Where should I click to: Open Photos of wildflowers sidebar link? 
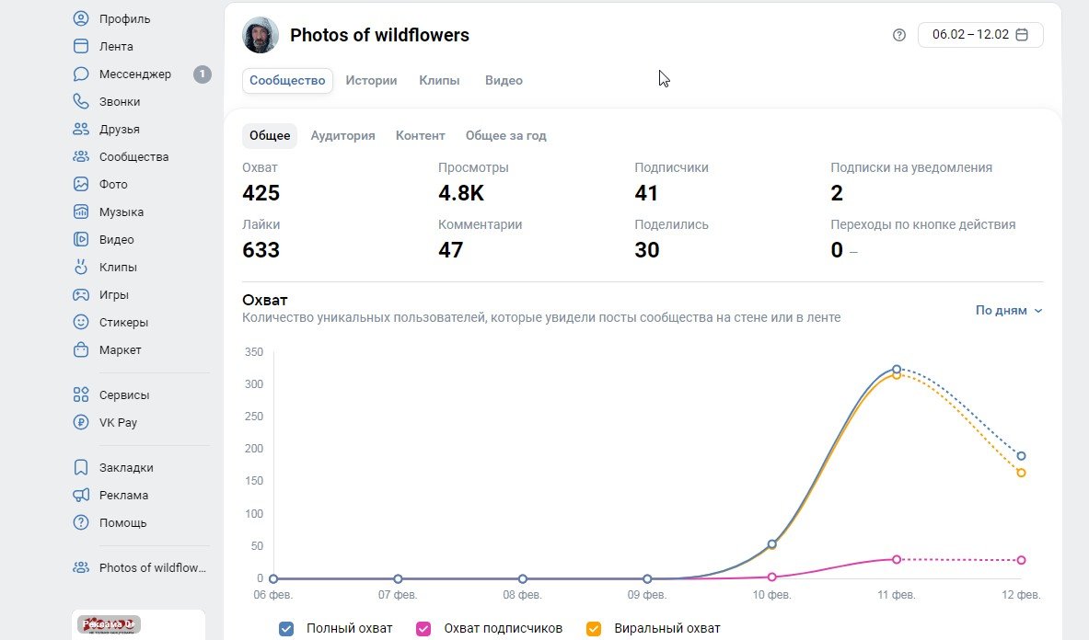pos(152,568)
